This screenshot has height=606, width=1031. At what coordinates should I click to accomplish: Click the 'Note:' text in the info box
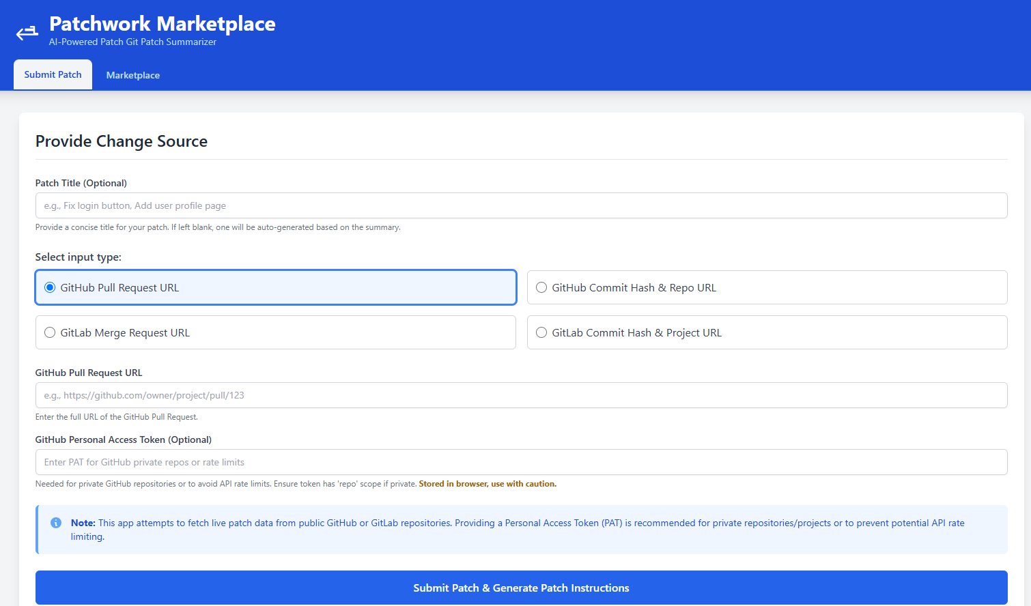(83, 523)
